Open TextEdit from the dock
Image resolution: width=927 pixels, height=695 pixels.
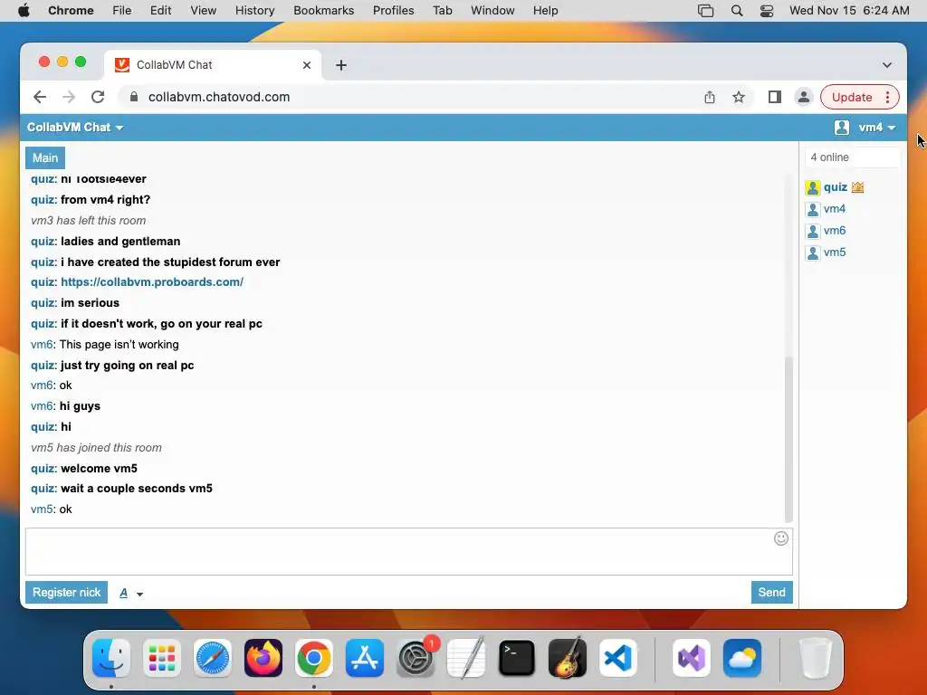466,658
